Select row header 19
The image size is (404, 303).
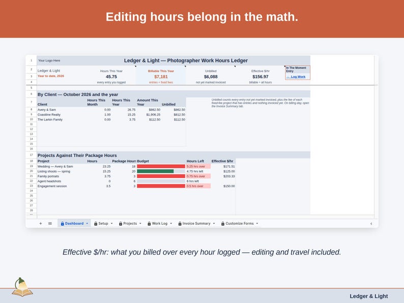click(x=31, y=166)
